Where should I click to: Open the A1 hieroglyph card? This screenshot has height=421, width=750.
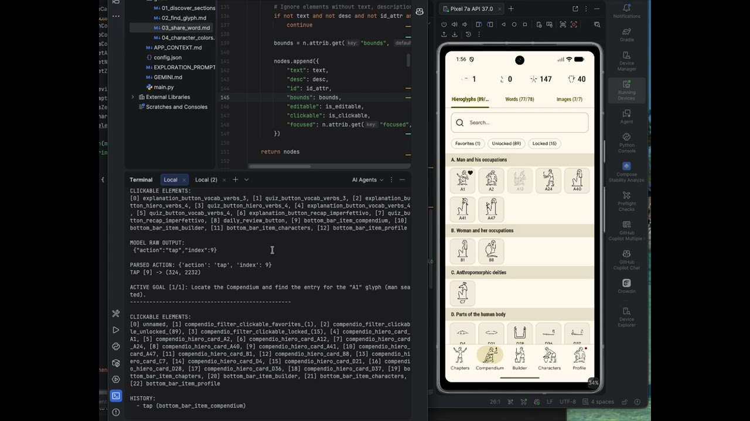click(x=462, y=180)
